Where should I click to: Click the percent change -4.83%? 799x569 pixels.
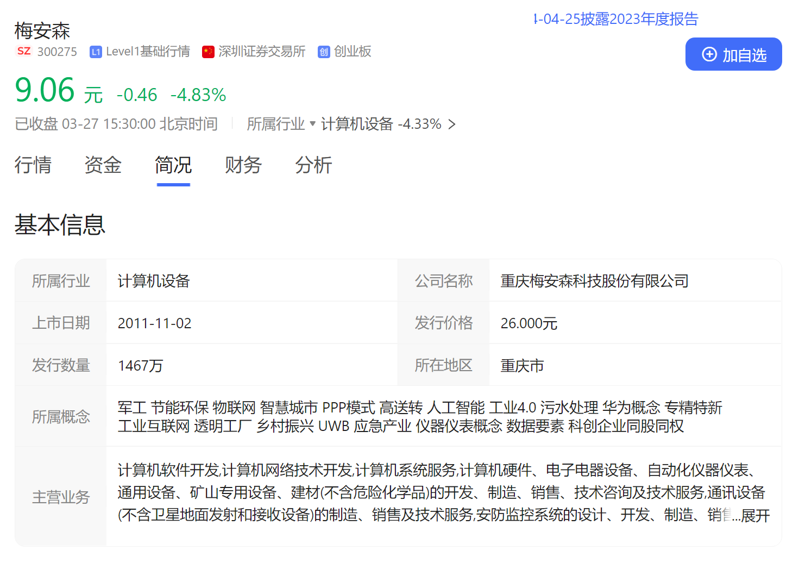(198, 95)
